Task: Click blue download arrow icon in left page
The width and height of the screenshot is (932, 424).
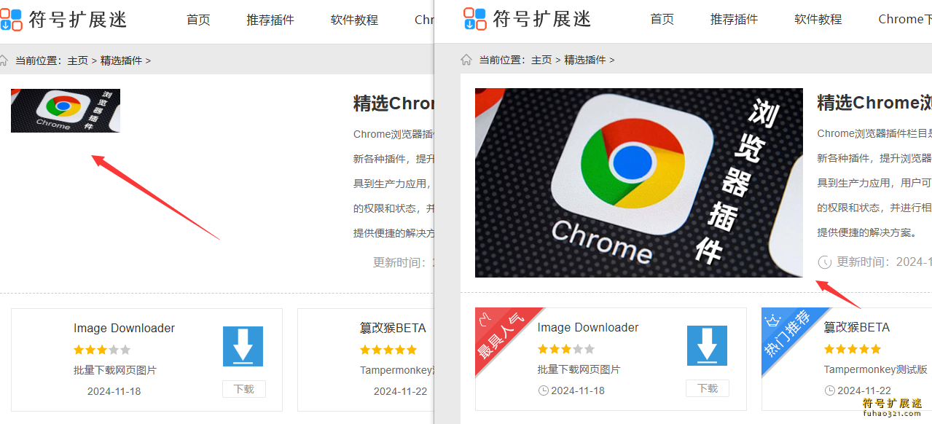Action: coord(243,346)
